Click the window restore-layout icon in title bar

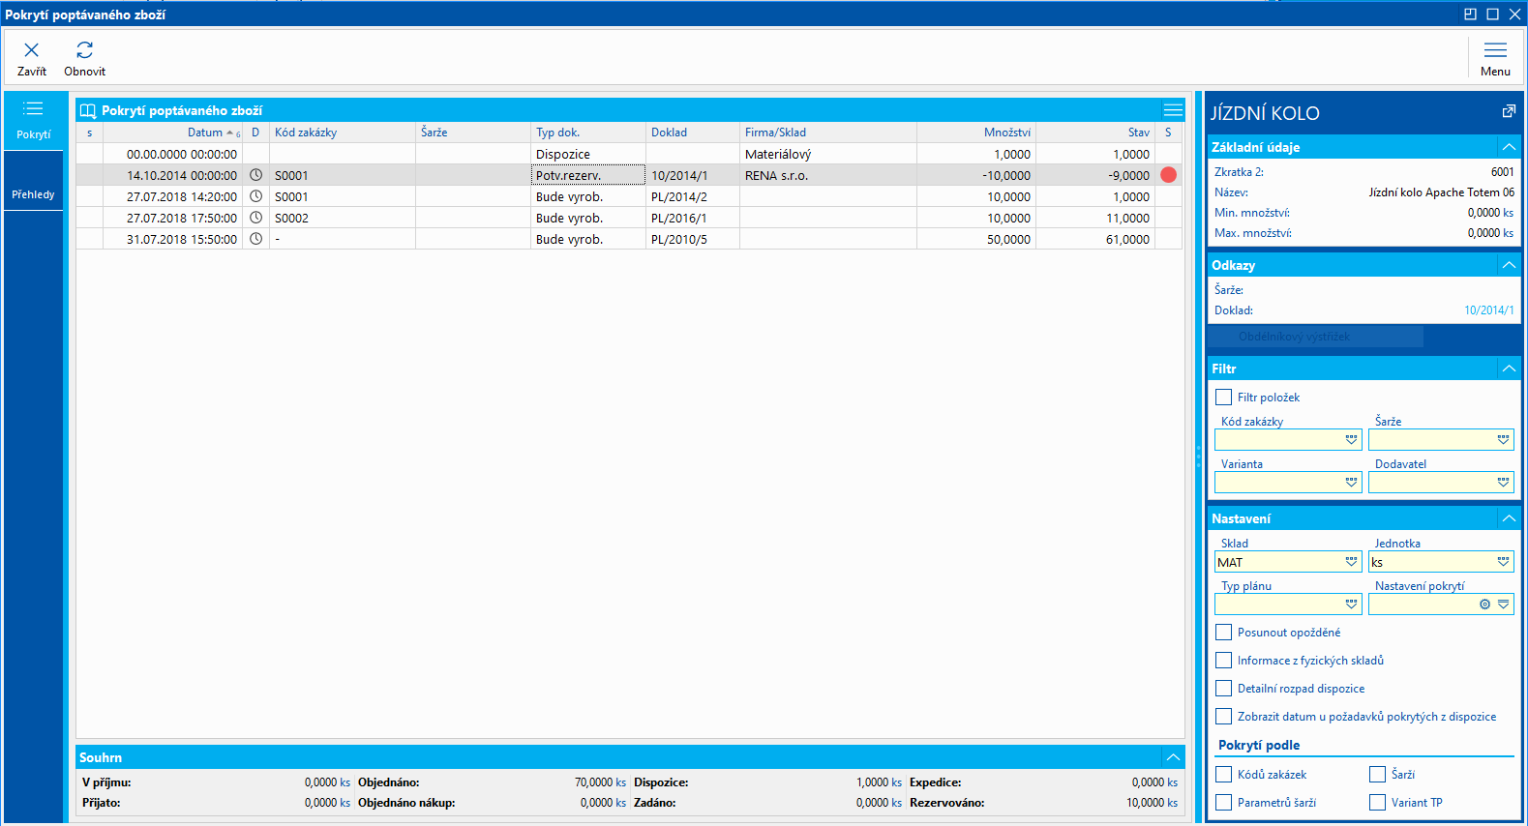pos(1470,14)
